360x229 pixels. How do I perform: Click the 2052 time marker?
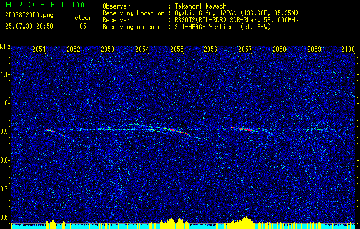point(73,49)
